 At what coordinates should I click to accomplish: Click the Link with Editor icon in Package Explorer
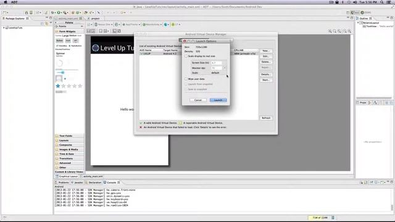pos(46,23)
